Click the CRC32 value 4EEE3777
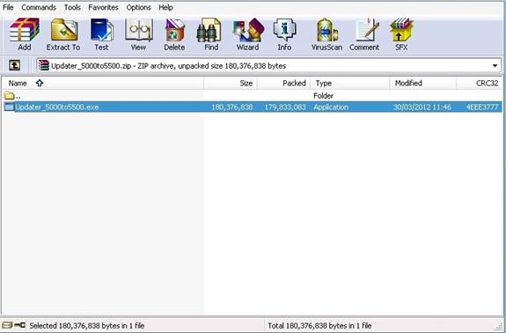Viewport: 506px width, 333px height. point(482,107)
